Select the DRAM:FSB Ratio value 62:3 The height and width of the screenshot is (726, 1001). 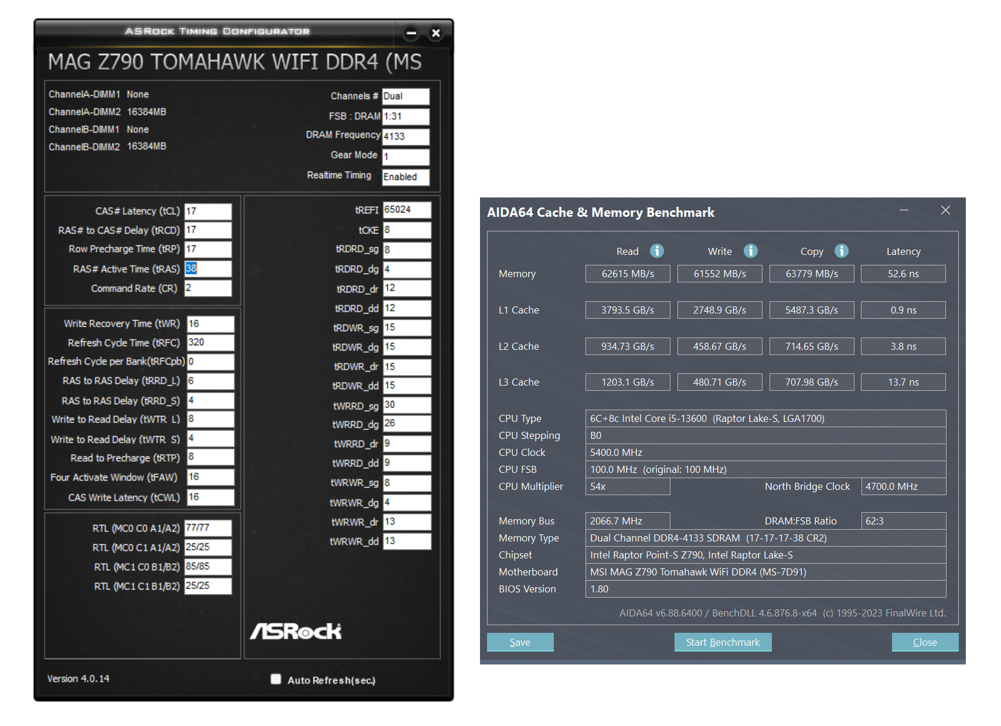click(904, 521)
